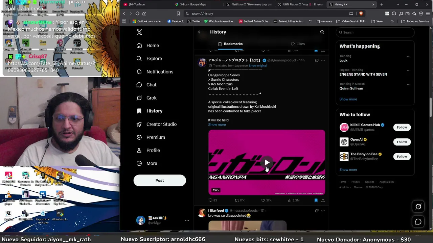Open more options on algernonproduct post
This screenshot has height=243, width=433.
click(323, 60)
